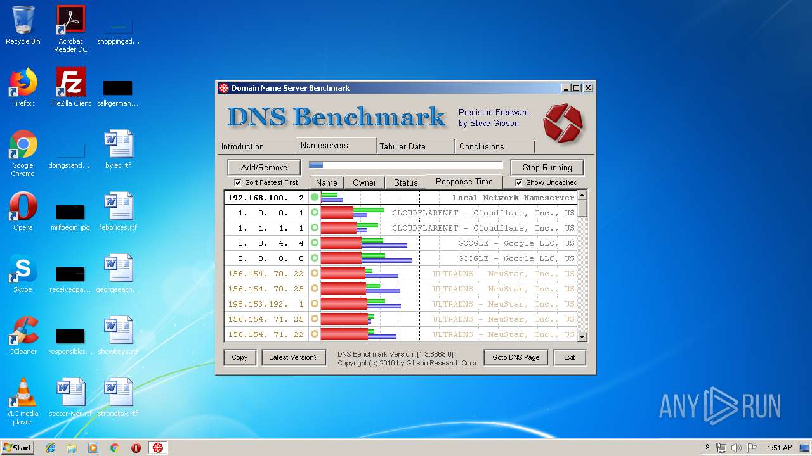812x456 pixels.
Task: Select the strongtax.rtf document icon
Action: click(x=118, y=398)
